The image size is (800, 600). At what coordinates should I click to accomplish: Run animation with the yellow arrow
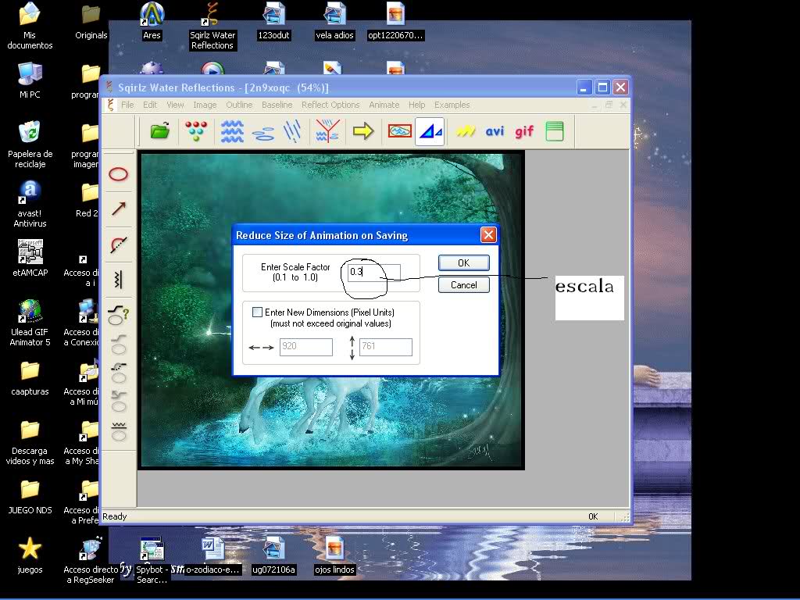coord(363,131)
